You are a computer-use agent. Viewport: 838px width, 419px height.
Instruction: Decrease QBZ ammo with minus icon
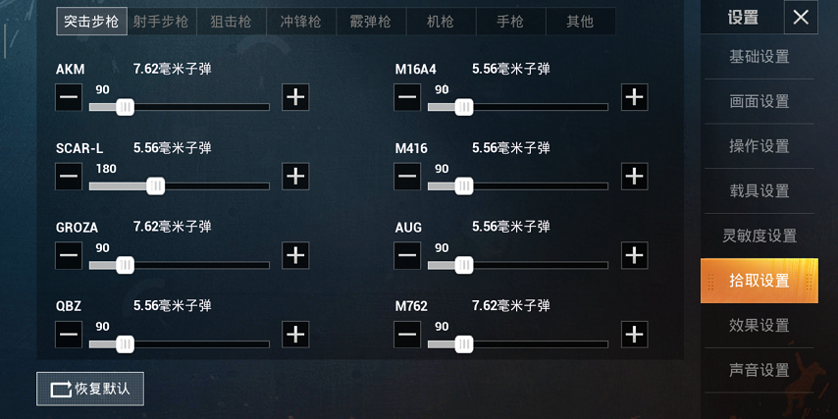tap(69, 335)
